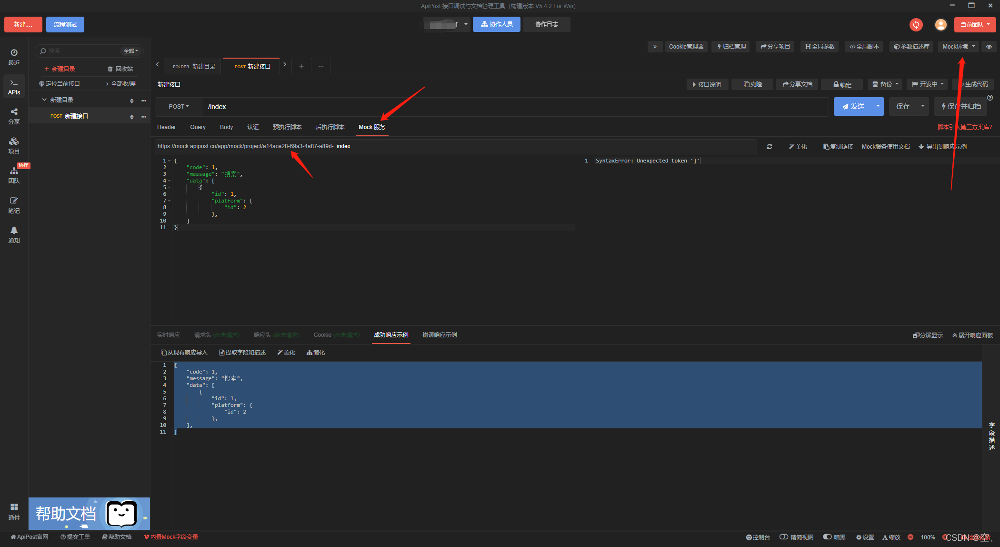Image resolution: width=1000 pixels, height=547 pixels.
Task: Toggle the 精简视图 simplified view switch
Action: pyautogui.click(x=784, y=537)
